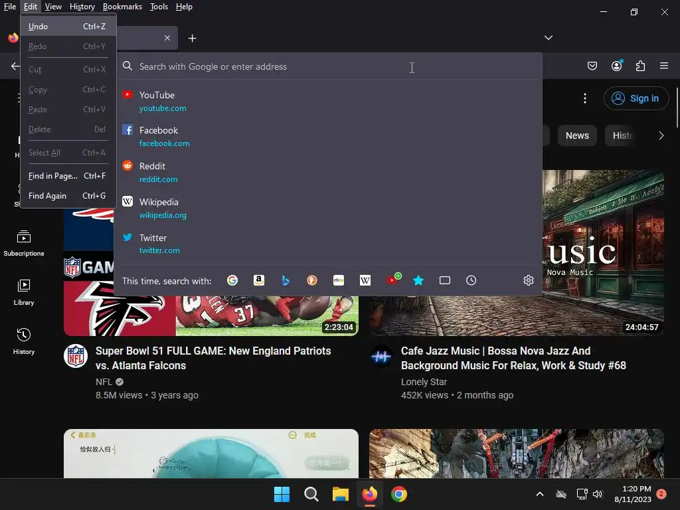Search in History clock icon
This screenshot has height=510, width=680.
[x=471, y=281]
